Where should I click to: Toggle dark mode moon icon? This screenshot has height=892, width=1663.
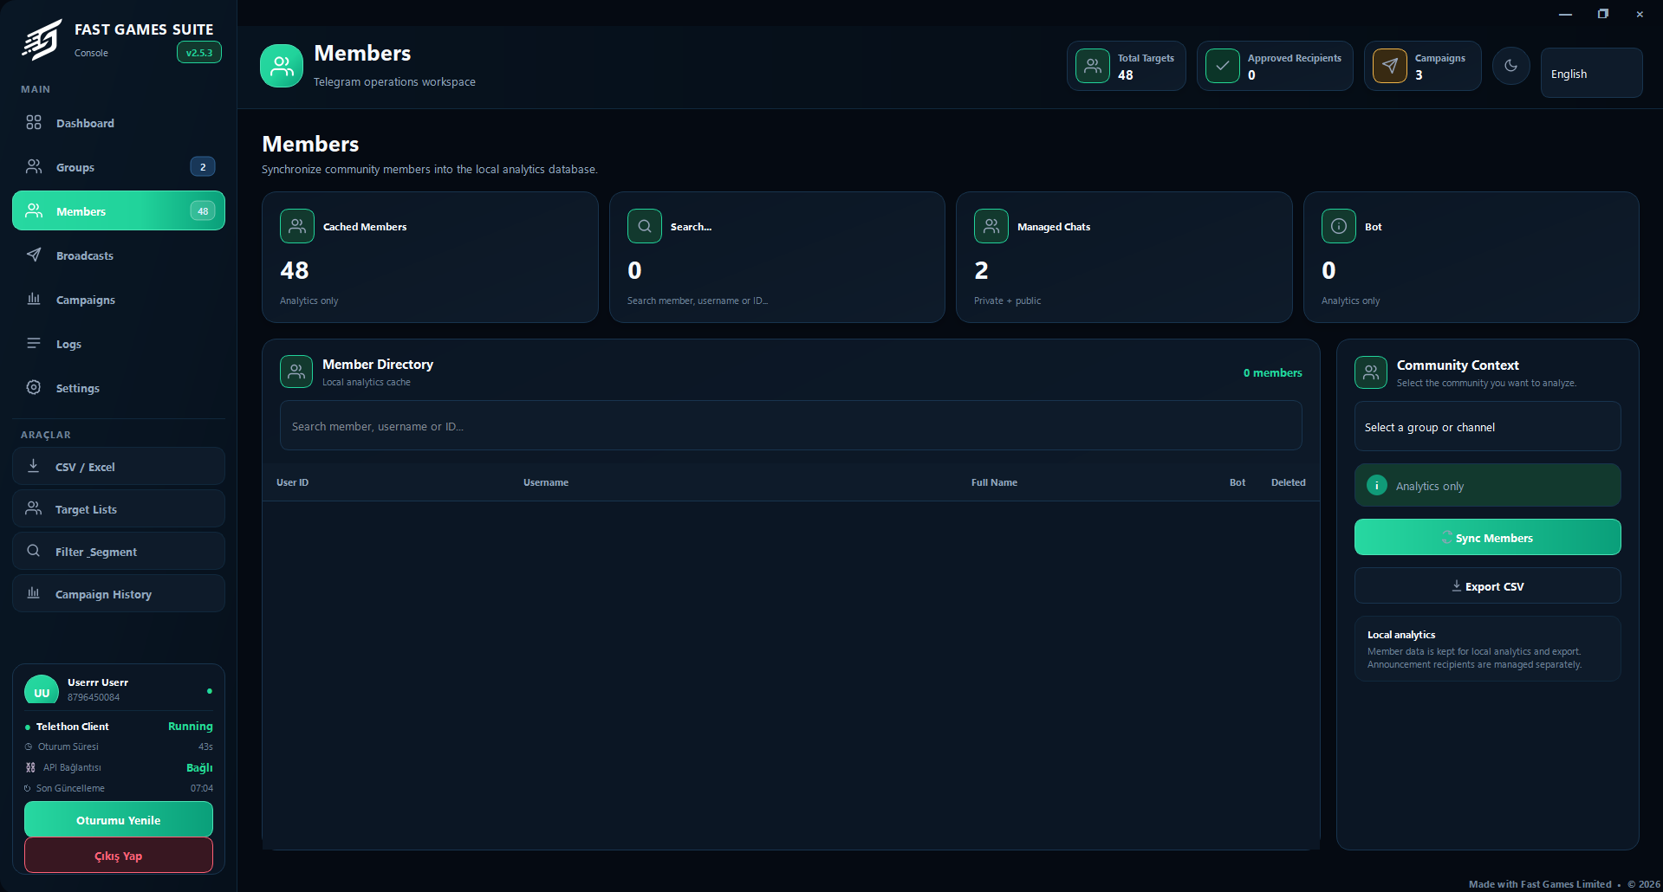[1510, 66]
